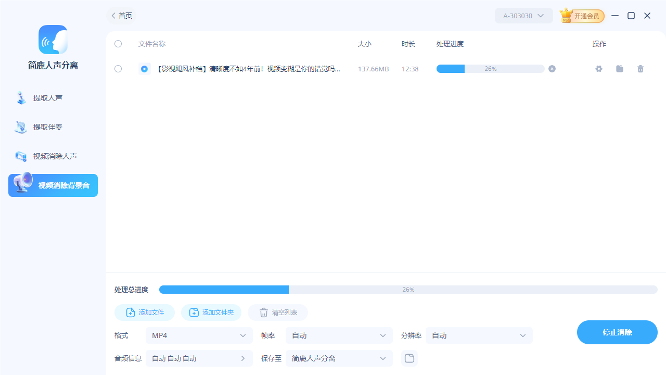Open settings for the processing video file

[599, 69]
